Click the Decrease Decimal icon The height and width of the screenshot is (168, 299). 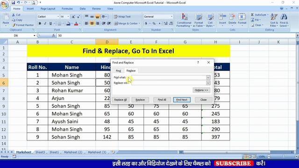(171, 23)
